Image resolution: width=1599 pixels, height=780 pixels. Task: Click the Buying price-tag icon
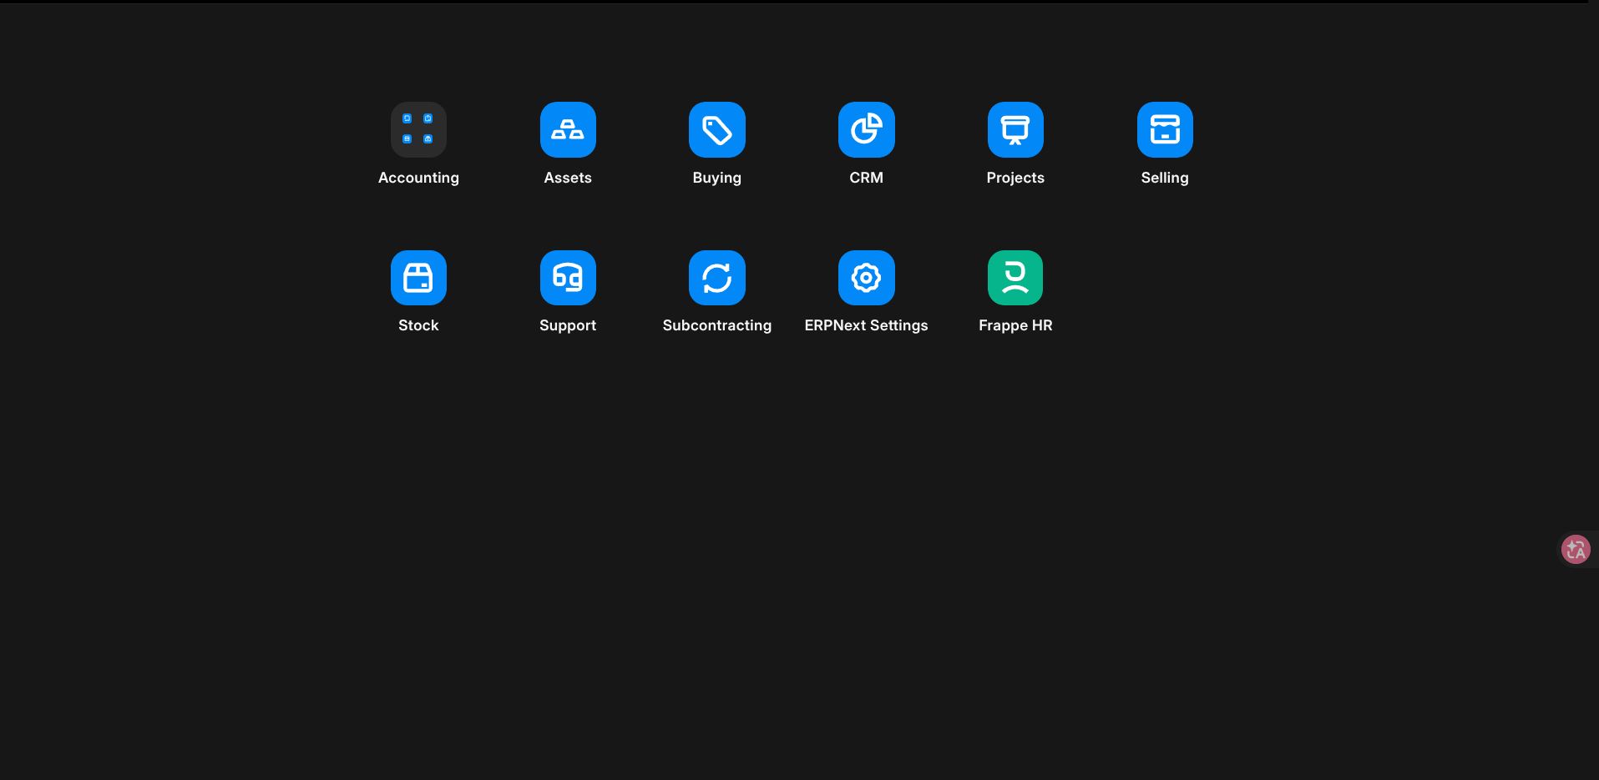716,129
